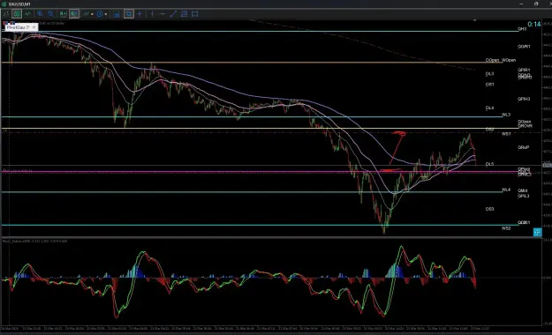
Task: Click the PivotGau restore icon
Action: 27,27
